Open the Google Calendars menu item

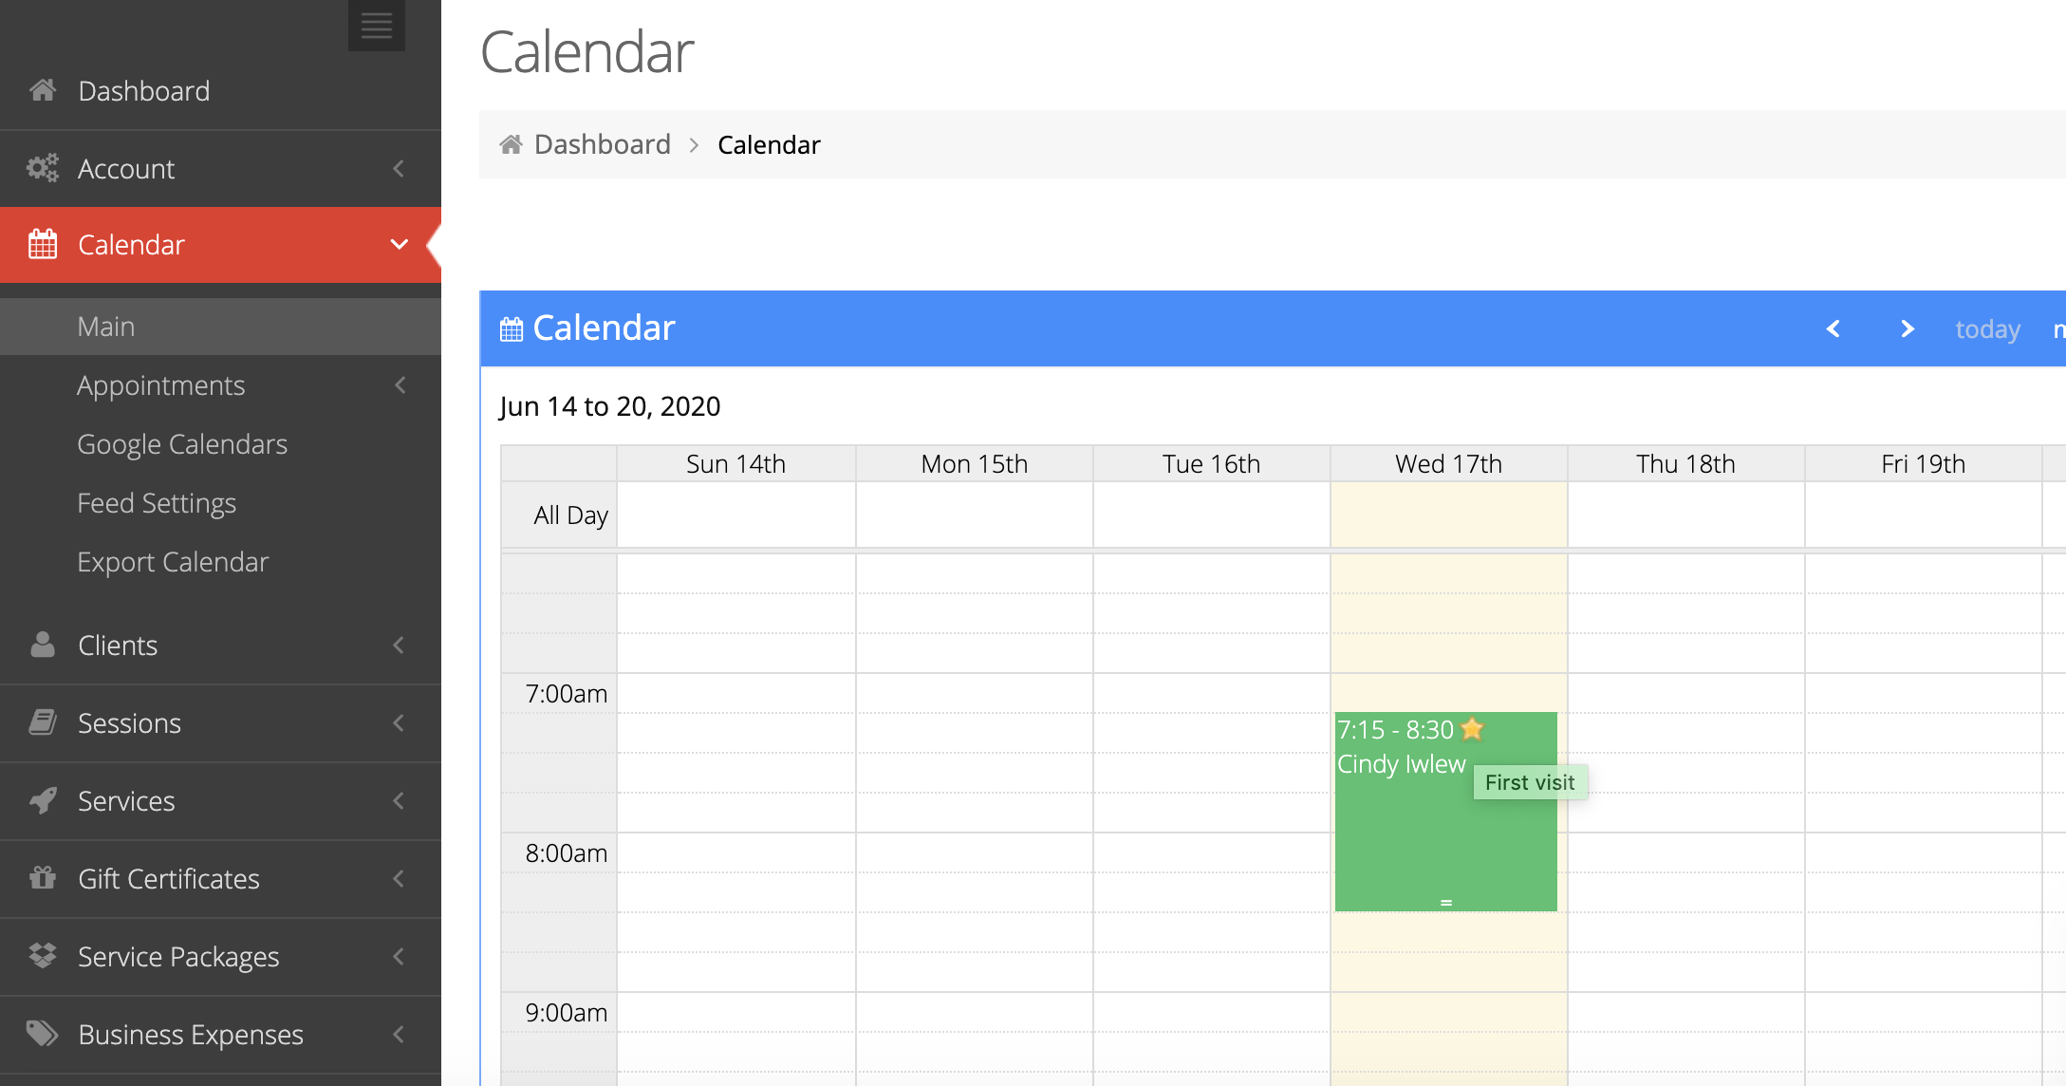pos(182,444)
